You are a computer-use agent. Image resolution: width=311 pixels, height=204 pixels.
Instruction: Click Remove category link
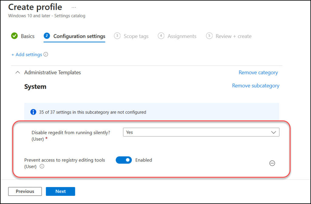(x=258, y=73)
